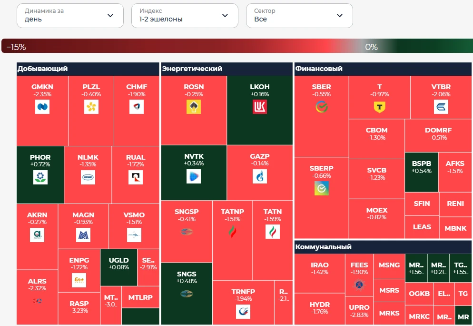Viewport: 473px width, 326px height.
Task: Click the AKRN Acron logo icon
Action: [x=37, y=235]
